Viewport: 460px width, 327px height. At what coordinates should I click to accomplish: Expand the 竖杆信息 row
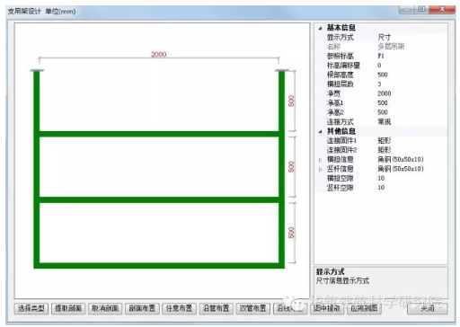coord(320,169)
